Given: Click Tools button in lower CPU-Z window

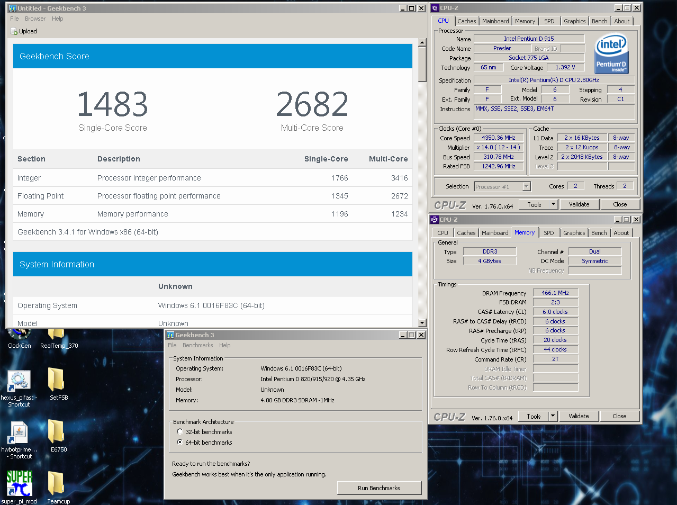Looking at the screenshot, I should tap(534, 416).
